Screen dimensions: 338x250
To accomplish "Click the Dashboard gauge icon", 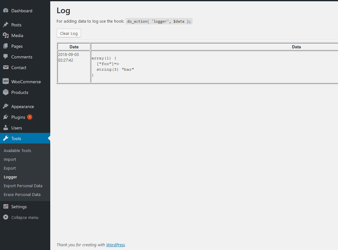I will [x=6, y=11].
